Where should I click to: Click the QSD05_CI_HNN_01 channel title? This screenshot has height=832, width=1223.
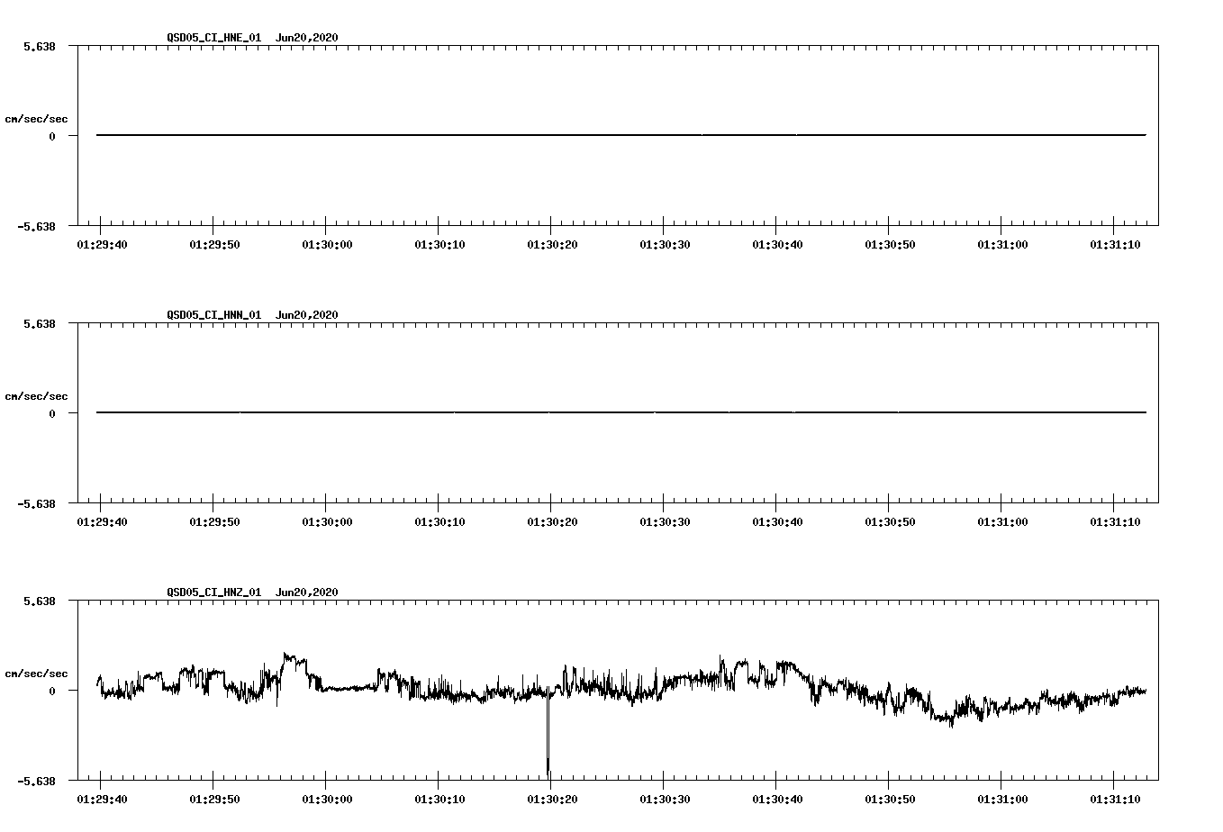pos(214,315)
